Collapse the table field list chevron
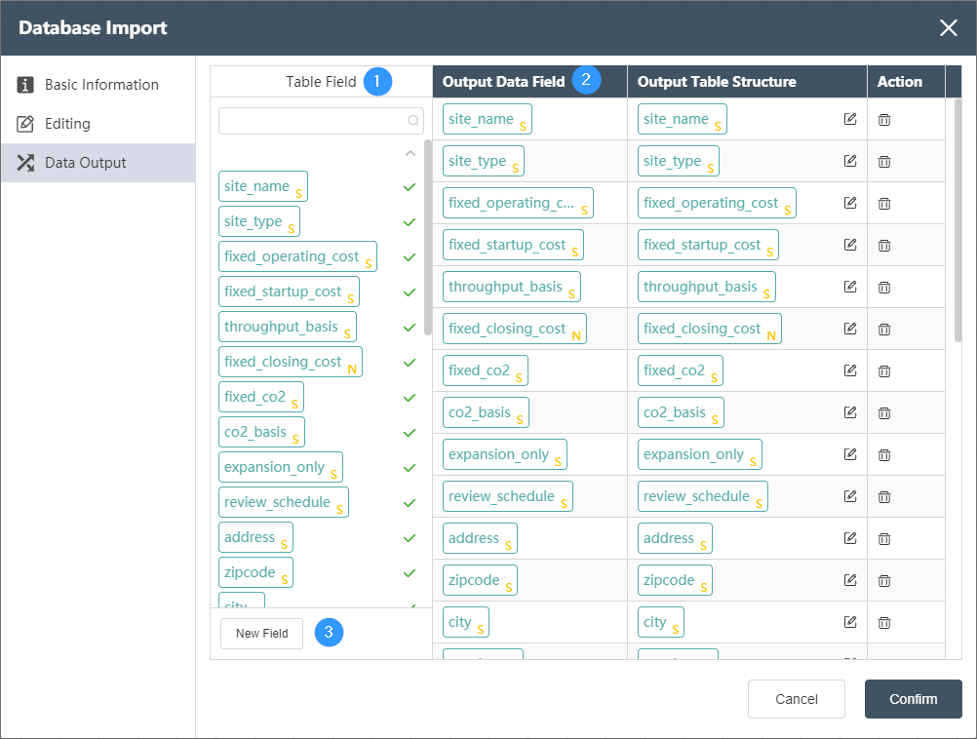This screenshot has height=739, width=977. [410, 153]
